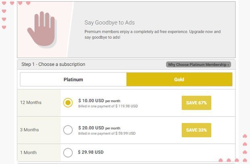Choose the 1 Month radio option

(68, 153)
